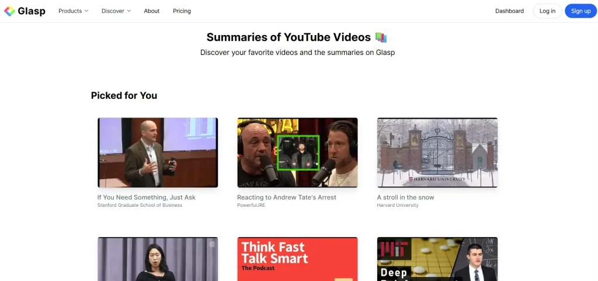Viewport: 598px width, 281px height.
Task: Click the Sign up button
Action: (580, 11)
